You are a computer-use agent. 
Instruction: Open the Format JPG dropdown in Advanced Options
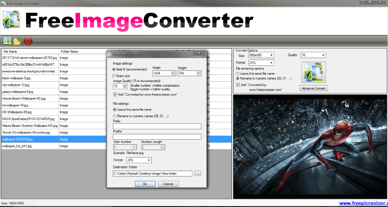click(149, 160)
